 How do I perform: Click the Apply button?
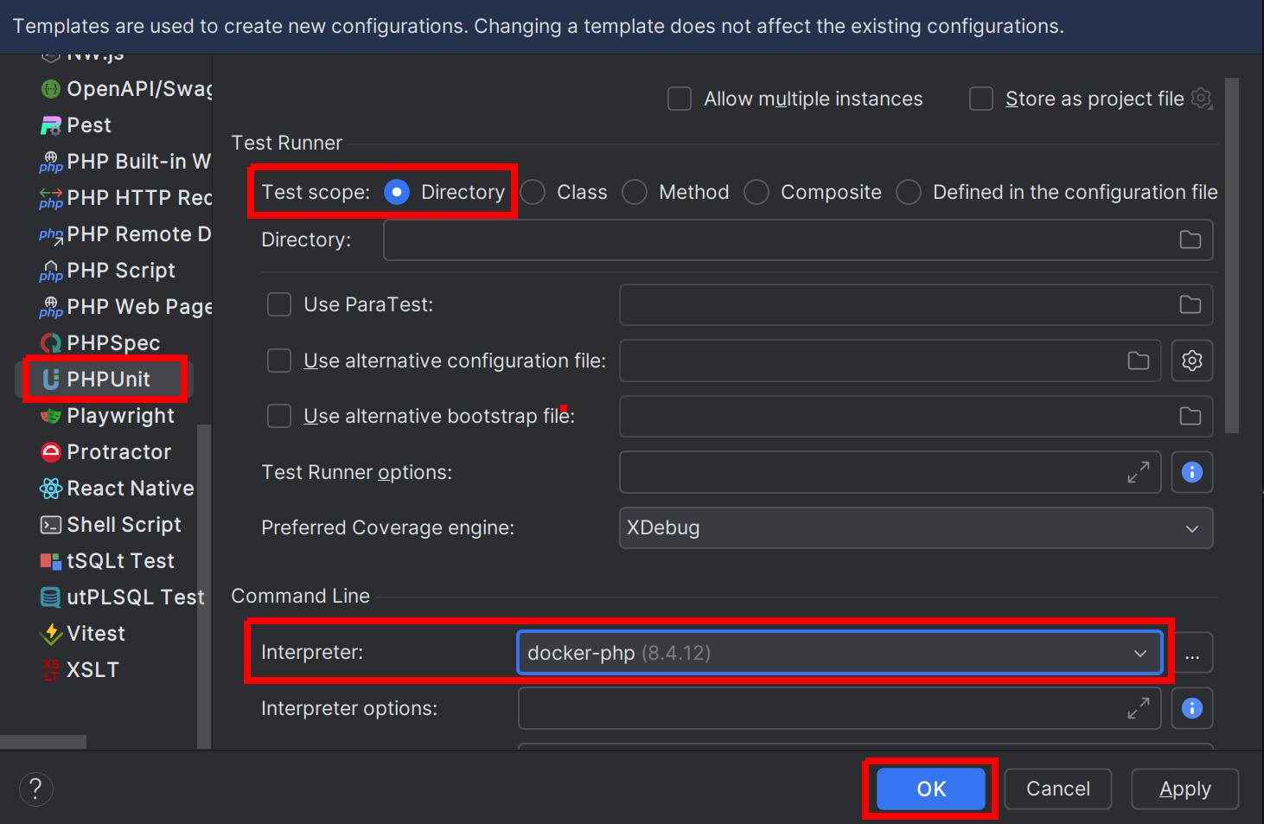tap(1184, 789)
